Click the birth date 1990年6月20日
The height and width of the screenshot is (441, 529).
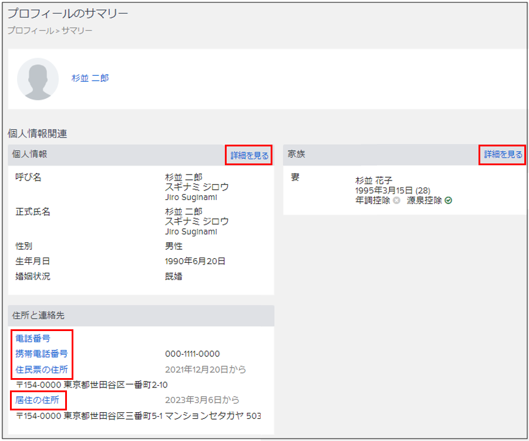(195, 261)
